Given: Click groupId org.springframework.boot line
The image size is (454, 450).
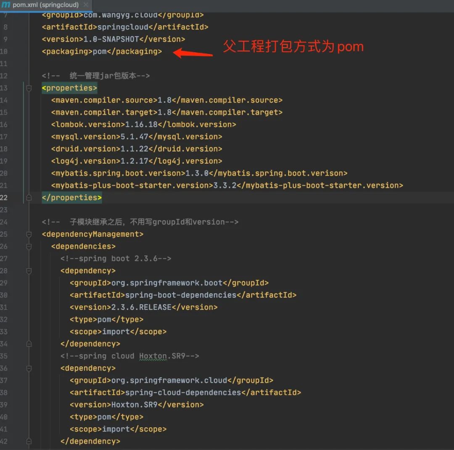Looking at the screenshot, I should tap(169, 283).
